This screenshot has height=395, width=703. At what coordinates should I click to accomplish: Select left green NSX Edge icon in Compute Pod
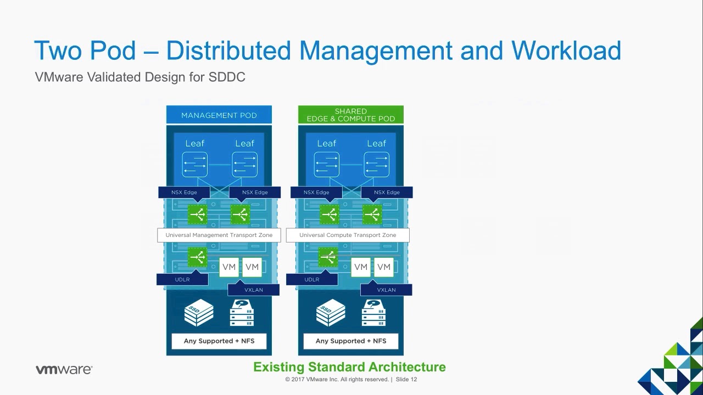tap(329, 215)
